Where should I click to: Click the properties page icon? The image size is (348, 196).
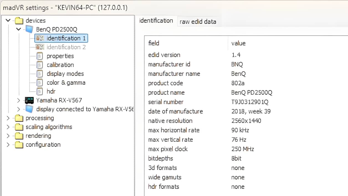(40, 56)
